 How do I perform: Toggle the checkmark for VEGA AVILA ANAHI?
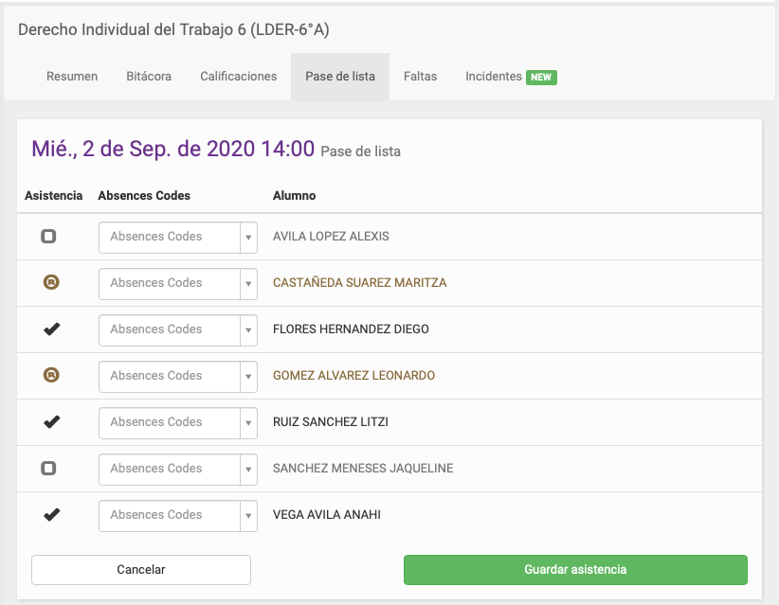(53, 515)
